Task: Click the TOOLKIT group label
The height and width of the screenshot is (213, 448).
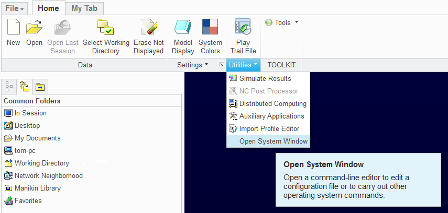Action: pyautogui.click(x=281, y=65)
